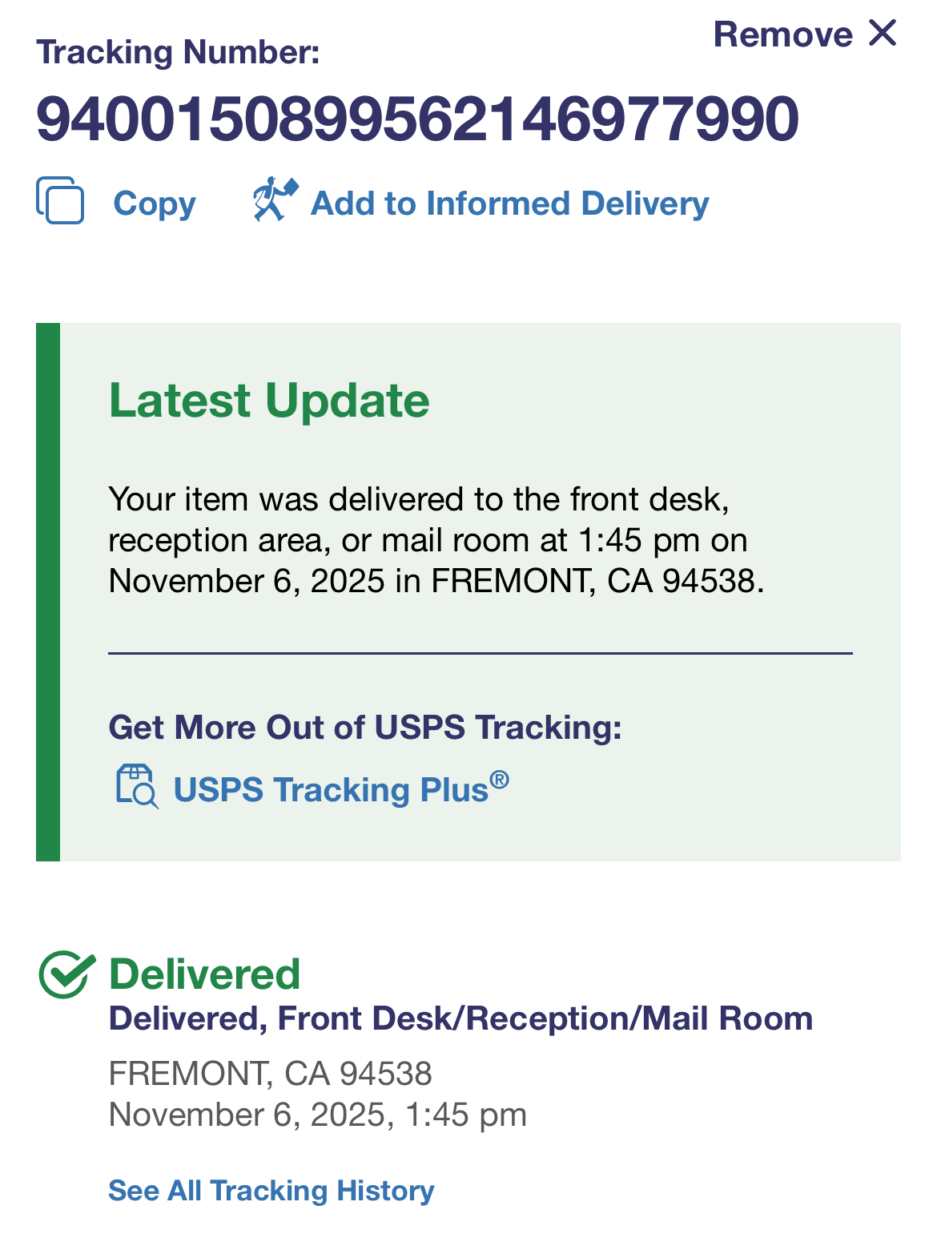Click Get More Out of USPS Tracking heading
Viewport: 937px width, 1234px height.
(365, 728)
